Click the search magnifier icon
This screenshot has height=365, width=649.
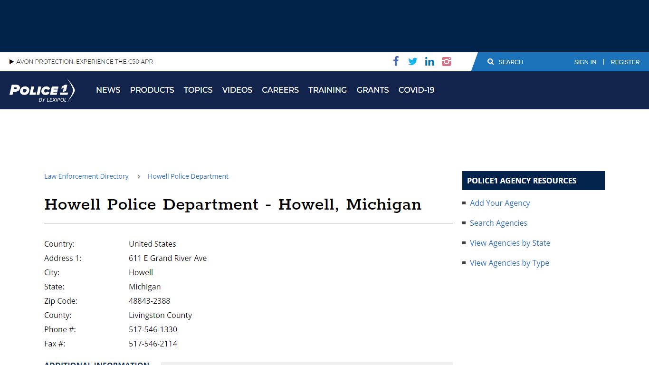(x=491, y=62)
